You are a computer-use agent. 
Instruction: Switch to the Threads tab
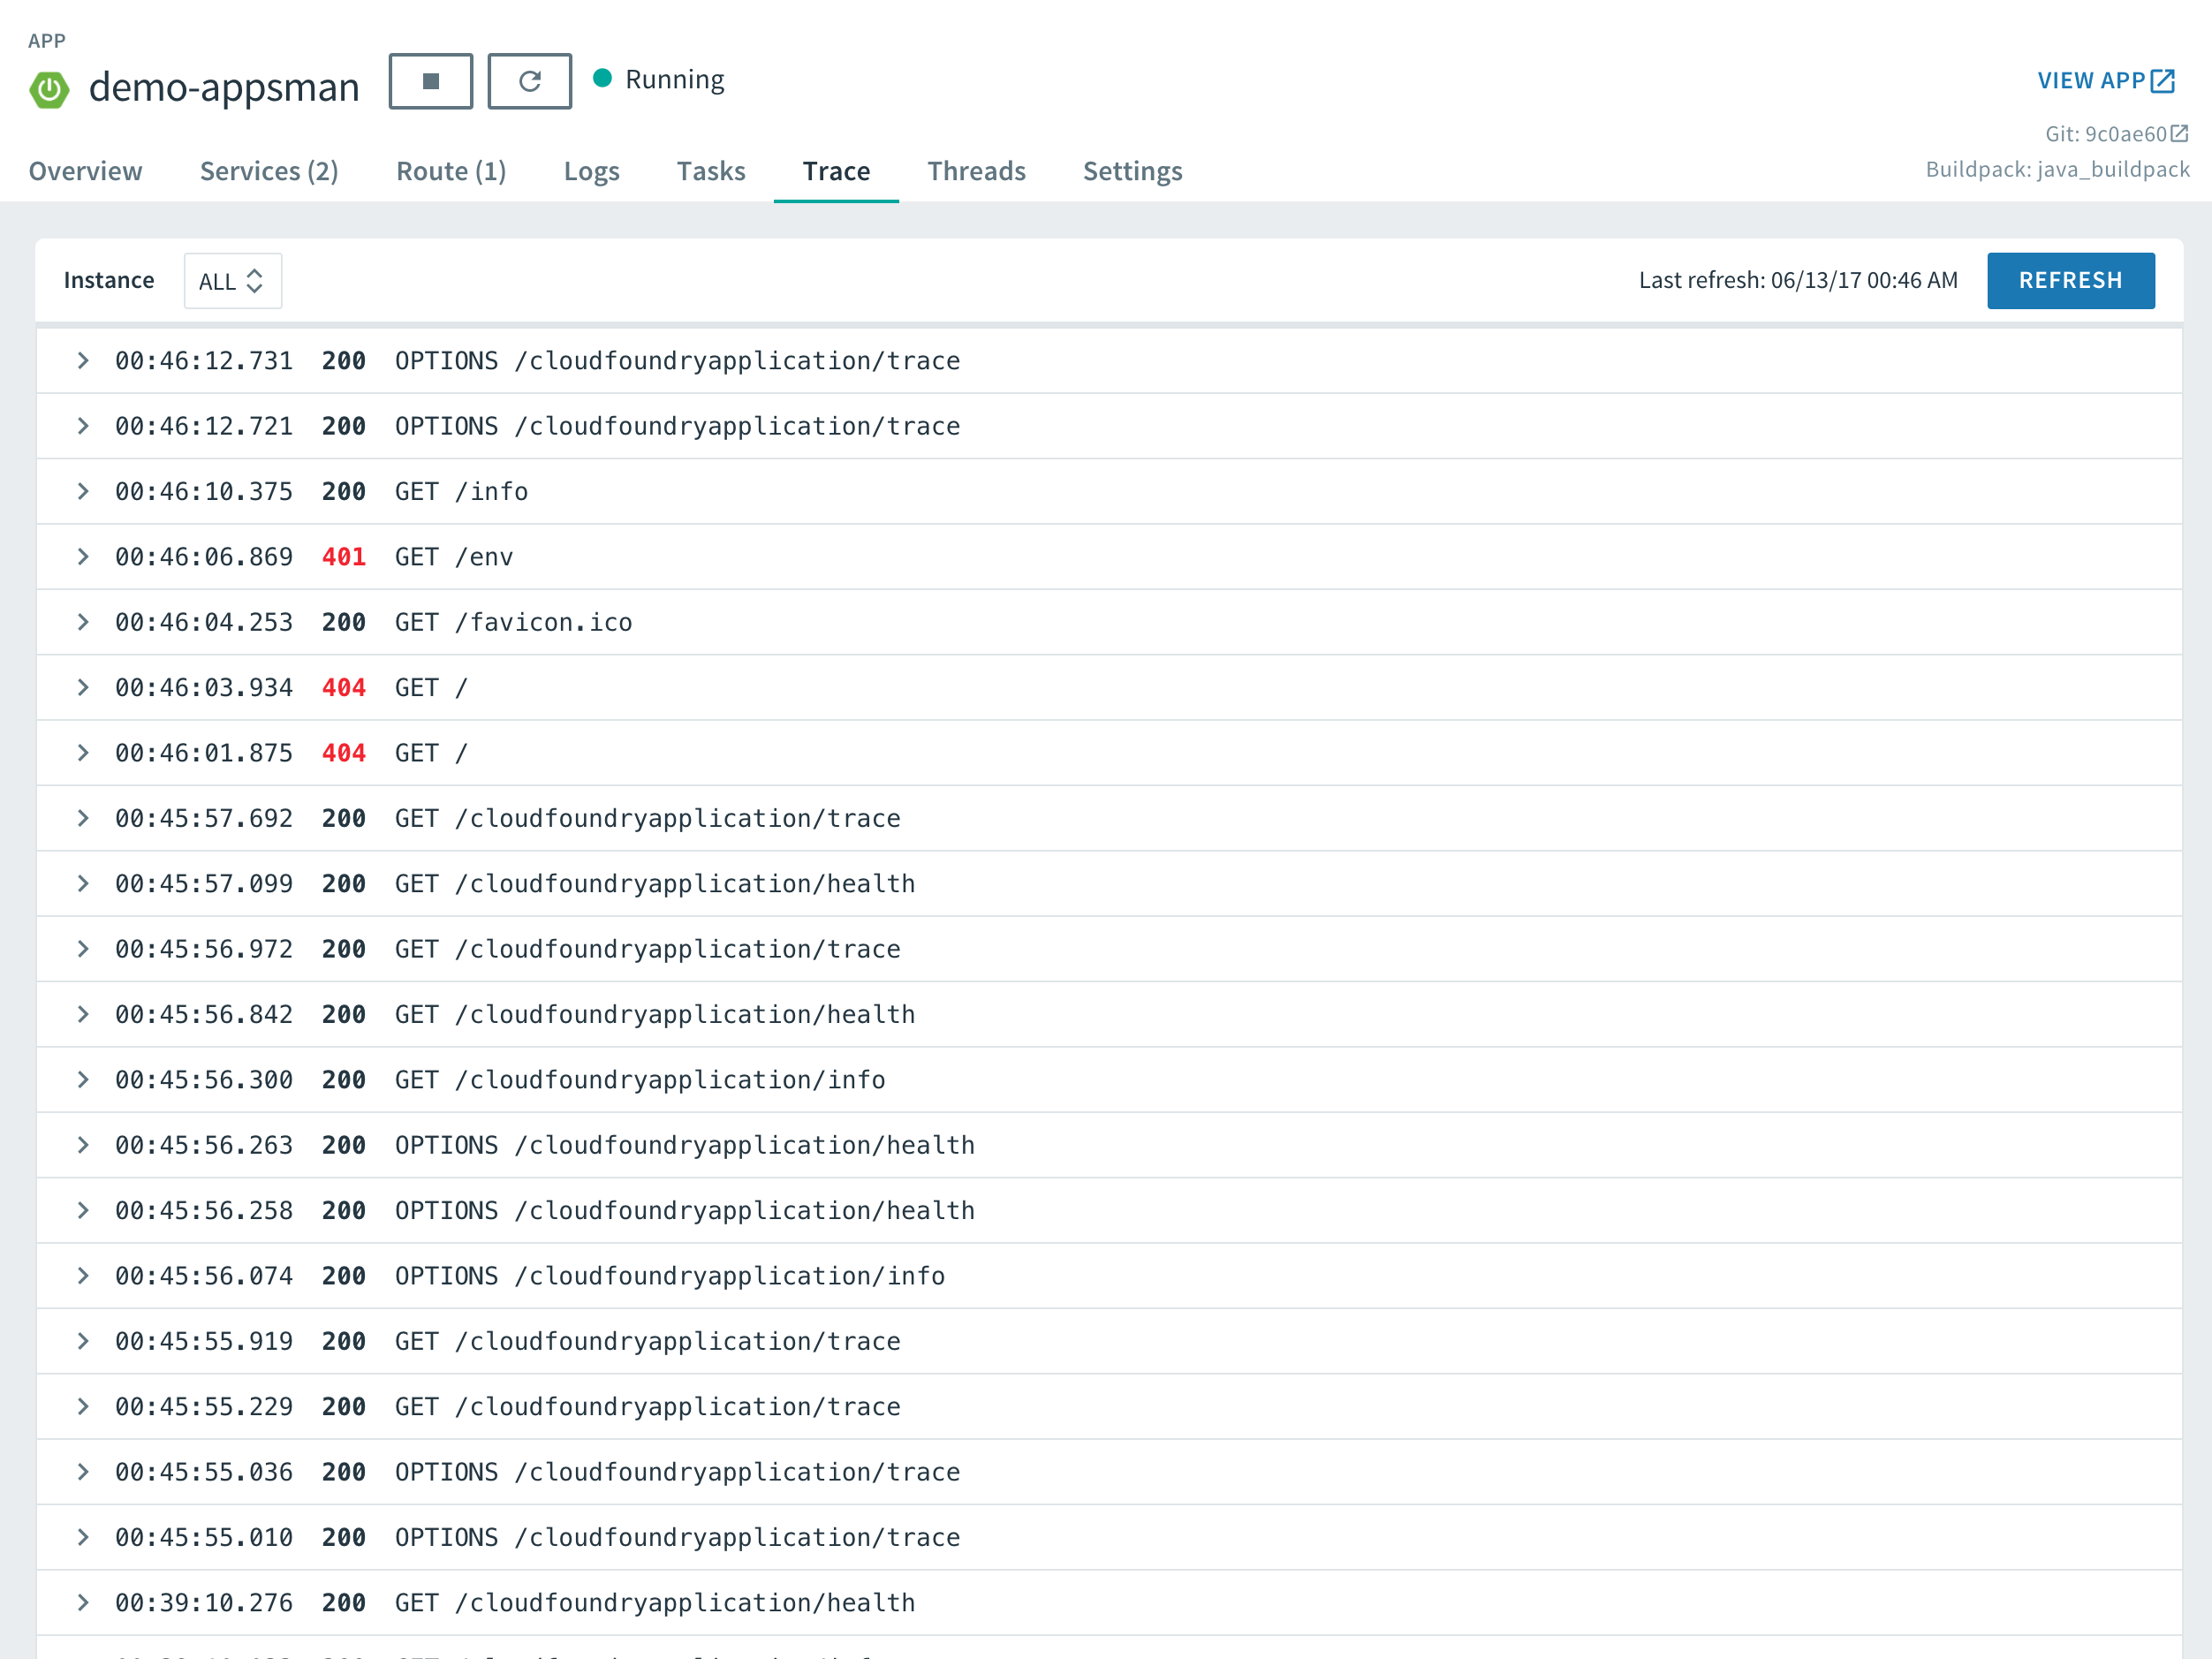(976, 171)
